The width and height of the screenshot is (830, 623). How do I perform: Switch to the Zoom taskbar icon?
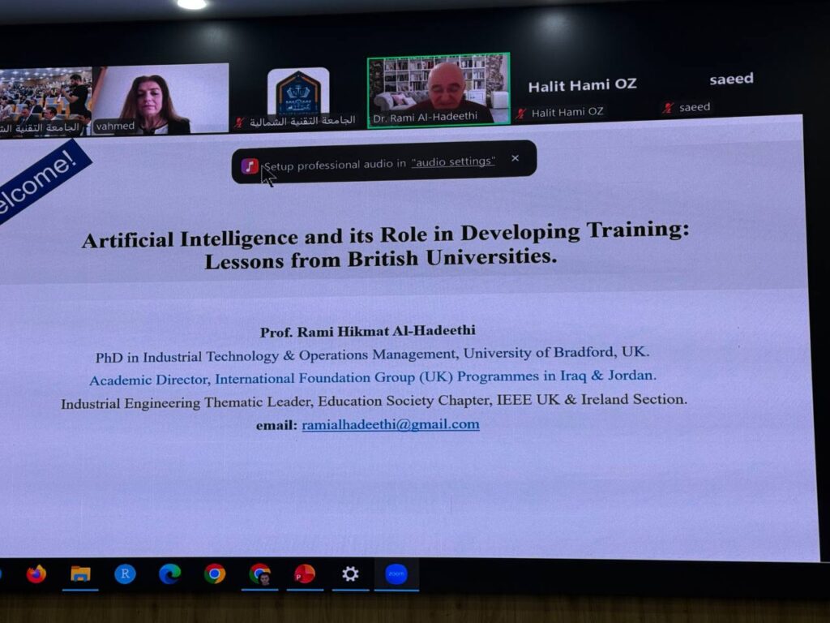point(396,574)
